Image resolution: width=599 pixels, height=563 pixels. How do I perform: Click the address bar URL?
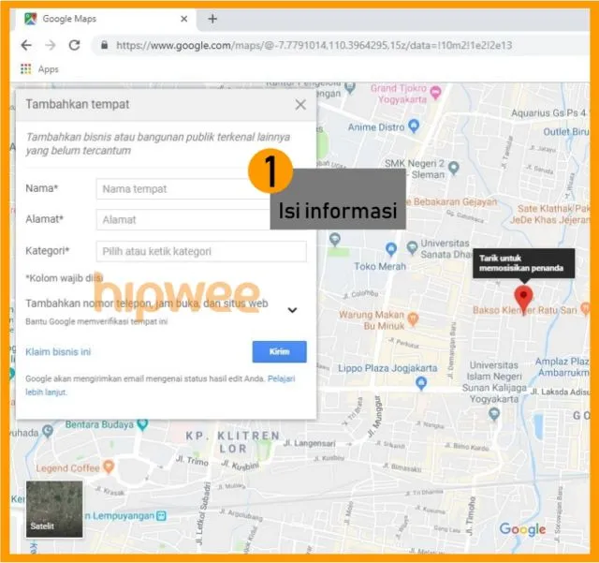314,46
